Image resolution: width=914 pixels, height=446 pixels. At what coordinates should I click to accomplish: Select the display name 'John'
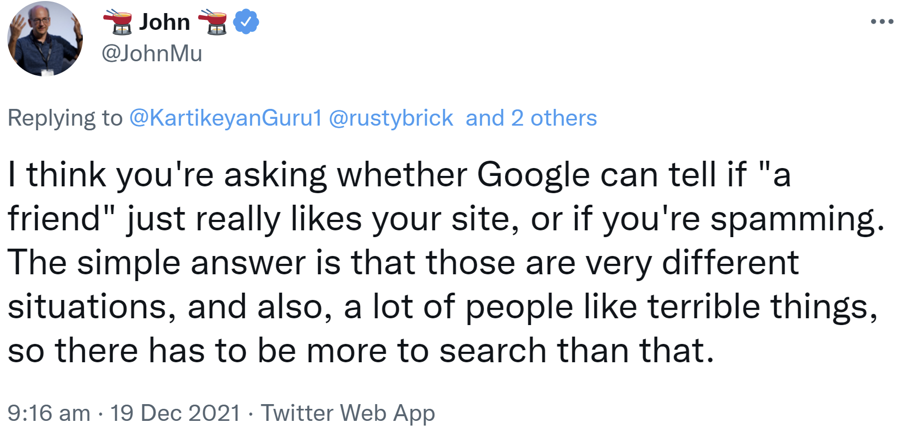coord(165,21)
